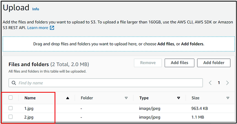Click the Add files button
Image resolution: width=237 pixels, height=124 pixels.
pos(179,63)
